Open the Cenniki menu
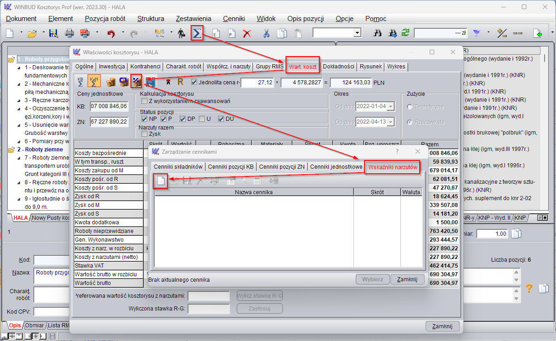Screen dimensions: 556x341 [x=234, y=19]
